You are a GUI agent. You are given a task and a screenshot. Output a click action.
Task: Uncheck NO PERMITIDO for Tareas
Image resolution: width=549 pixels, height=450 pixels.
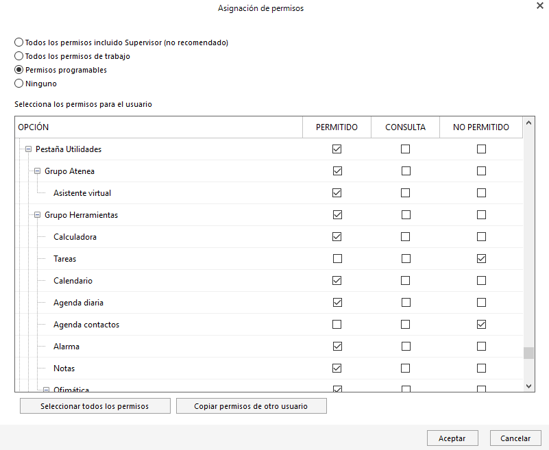[481, 259]
